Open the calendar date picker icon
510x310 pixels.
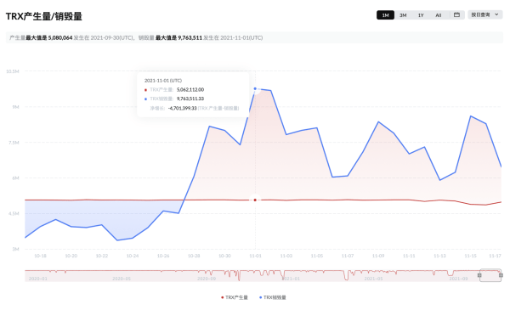(x=456, y=15)
